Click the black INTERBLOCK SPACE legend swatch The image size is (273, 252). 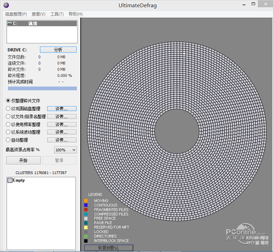tap(86, 241)
